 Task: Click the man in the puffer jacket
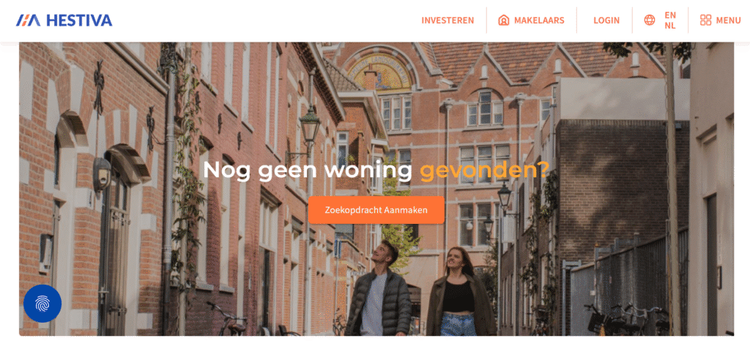[379, 289]
